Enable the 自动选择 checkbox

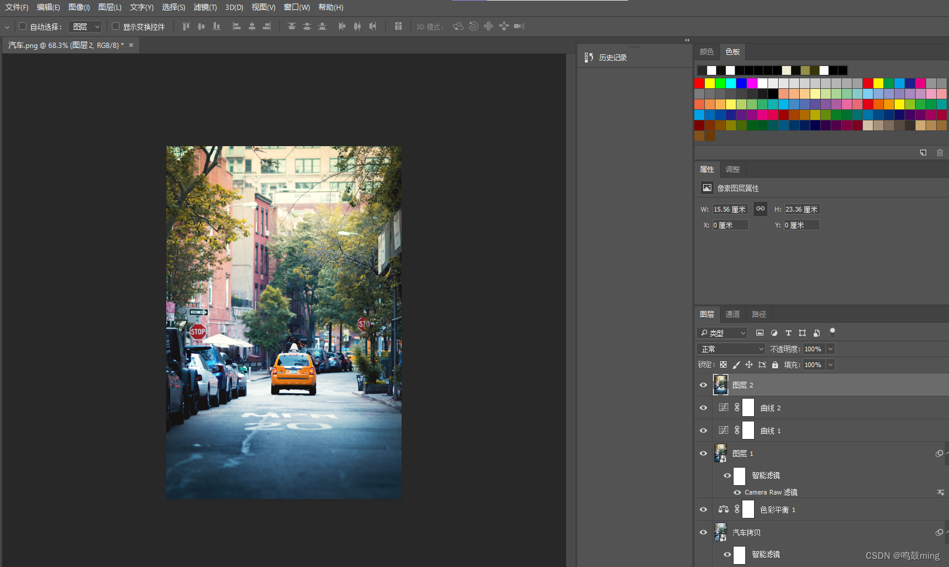[x=22, y=26]
